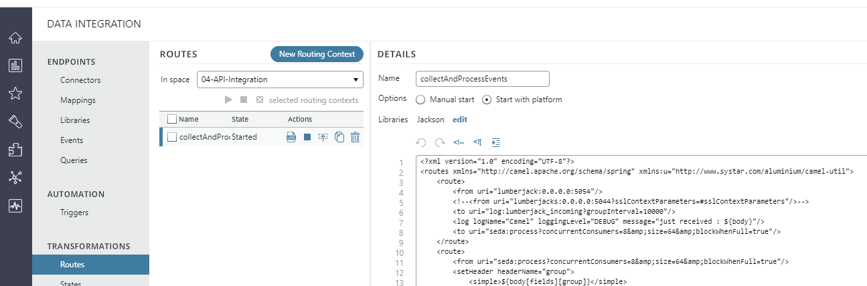Screen dimensions: 867x286
Task: Click the insert CDATA icon in editor toolbar
Action: click(x=477, y=142)
